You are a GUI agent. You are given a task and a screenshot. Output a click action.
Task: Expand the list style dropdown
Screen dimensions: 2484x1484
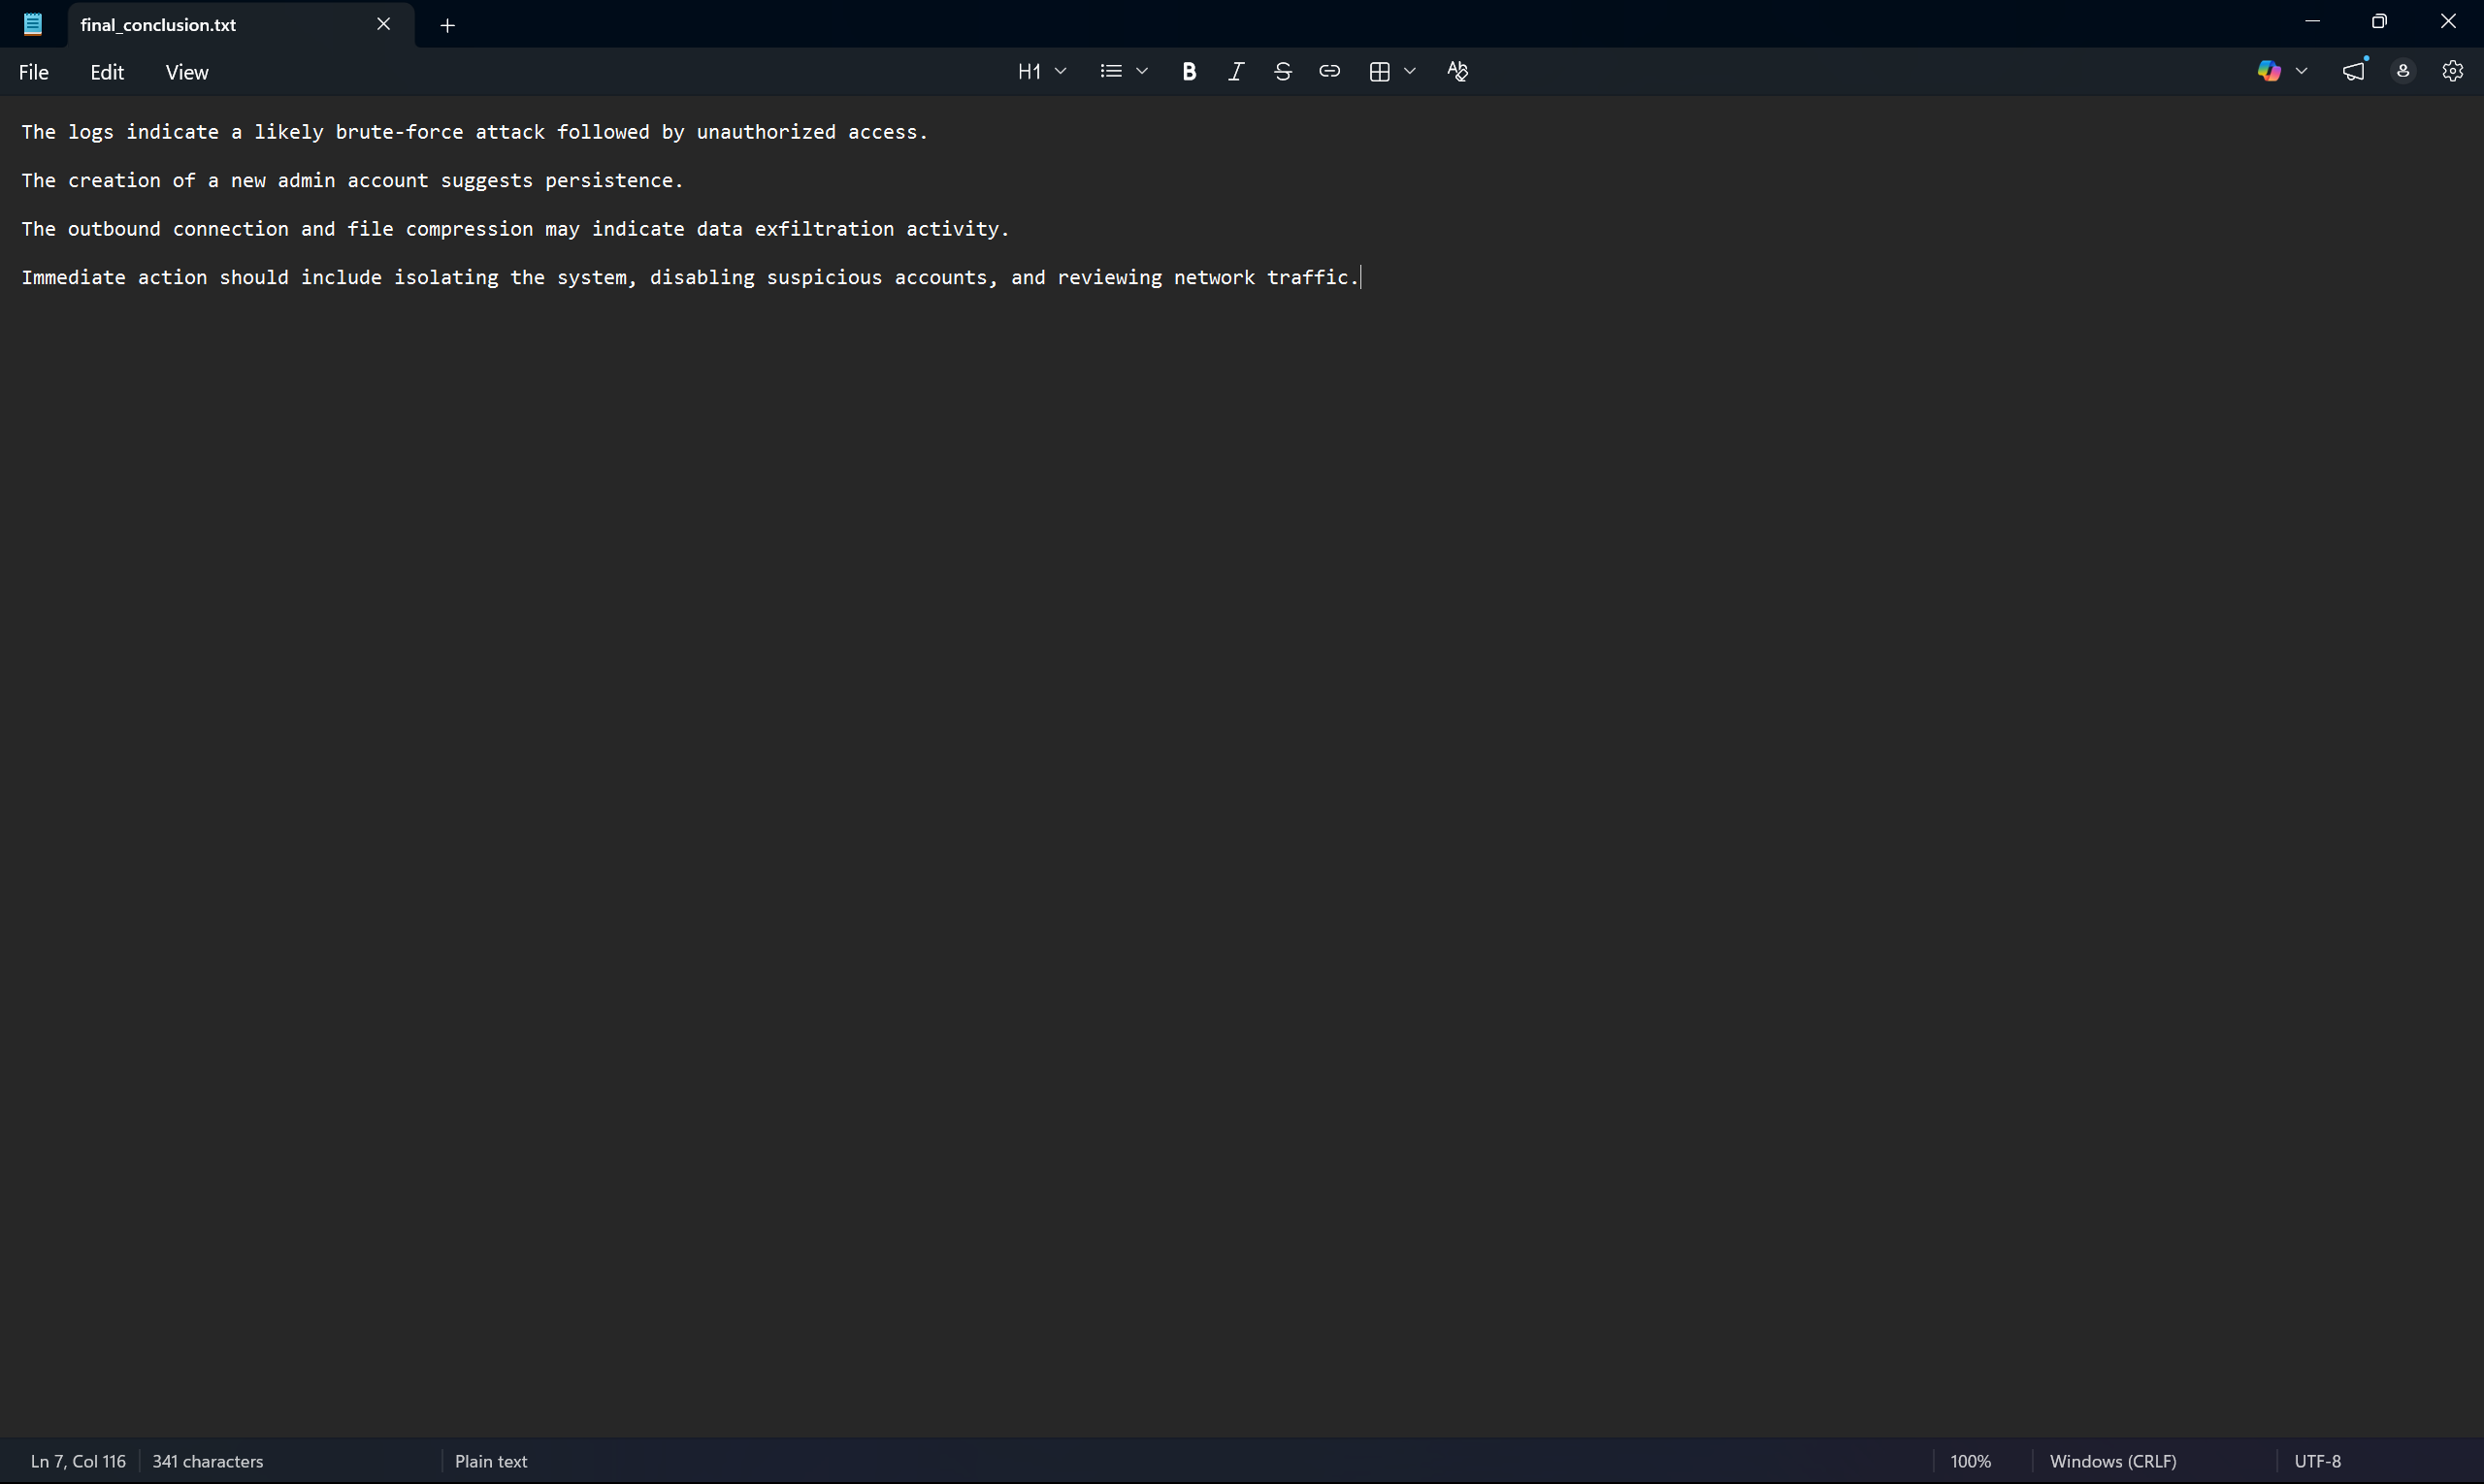[1141, 71]
